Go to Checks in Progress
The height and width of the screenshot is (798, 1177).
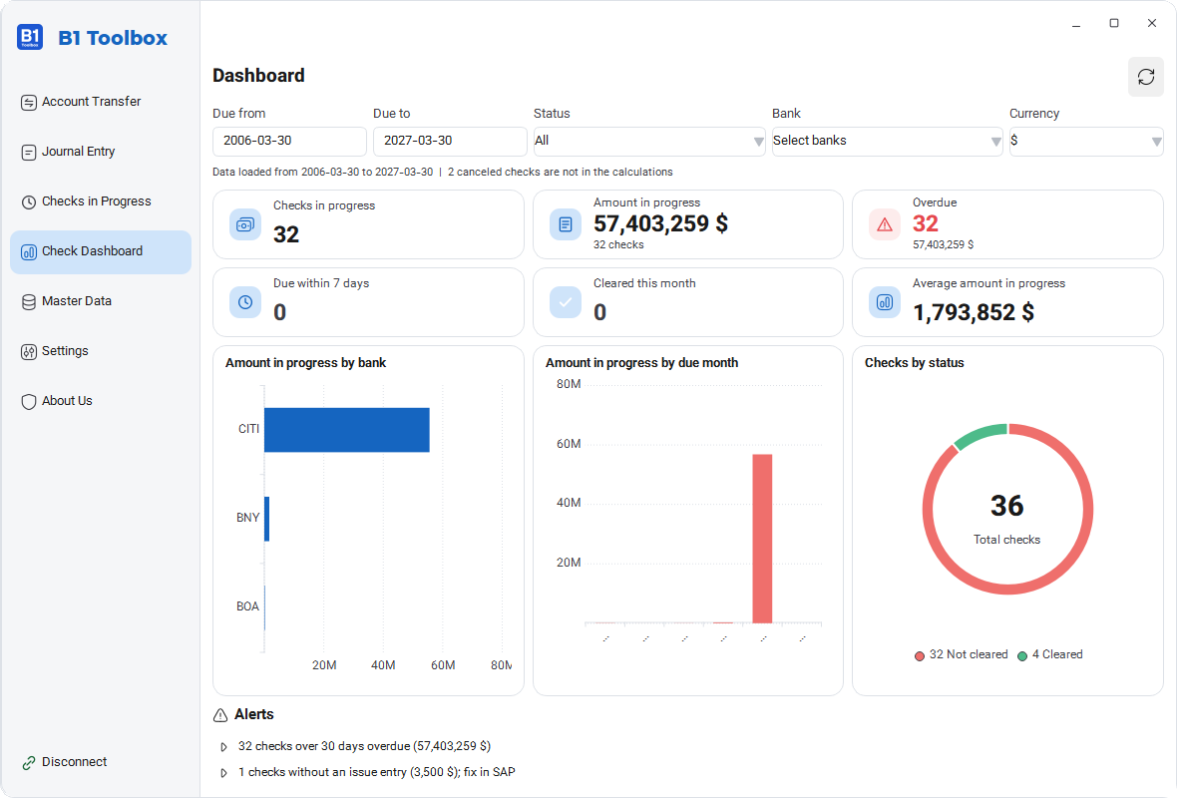click(101, 201)
